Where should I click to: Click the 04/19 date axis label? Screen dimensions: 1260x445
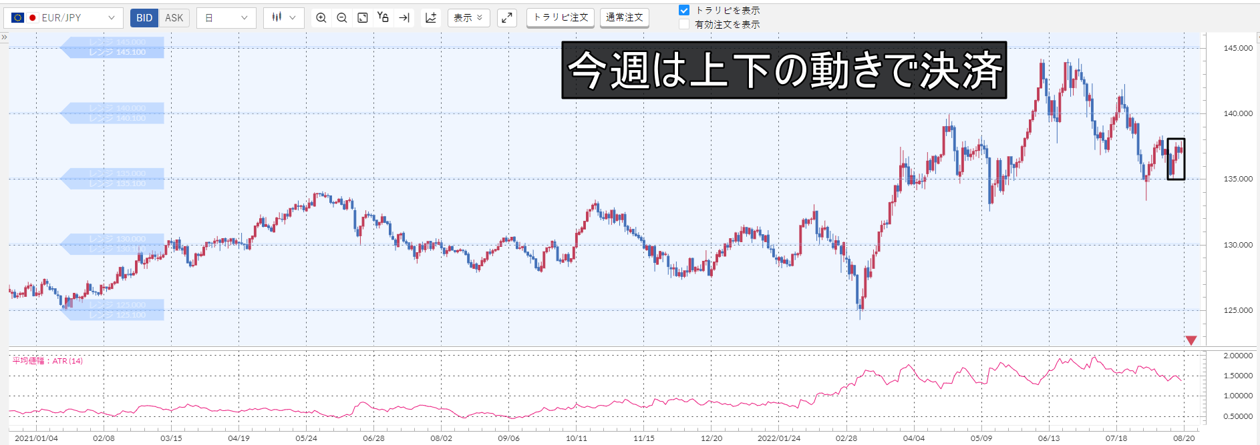tap(239, 438)
